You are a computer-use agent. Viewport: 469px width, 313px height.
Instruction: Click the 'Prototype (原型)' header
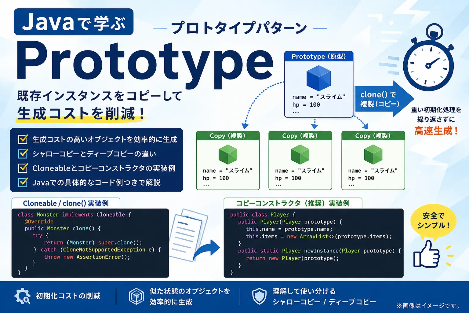coord(319,57)
